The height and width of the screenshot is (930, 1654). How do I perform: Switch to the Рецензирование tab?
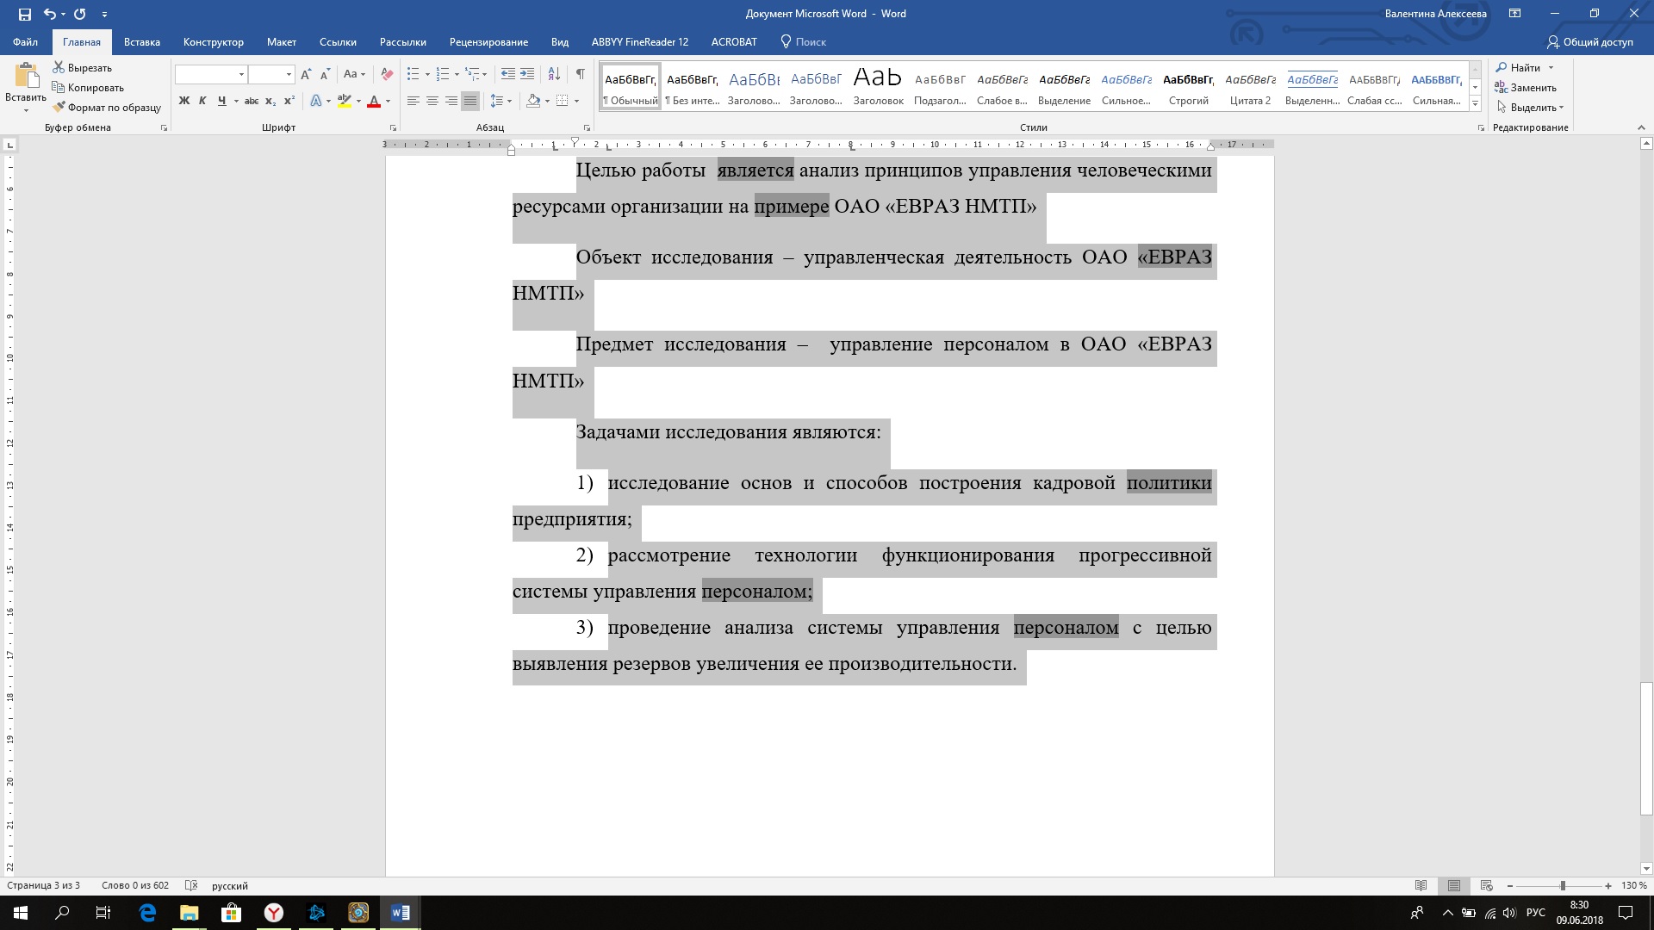click(x=488, y=41)
